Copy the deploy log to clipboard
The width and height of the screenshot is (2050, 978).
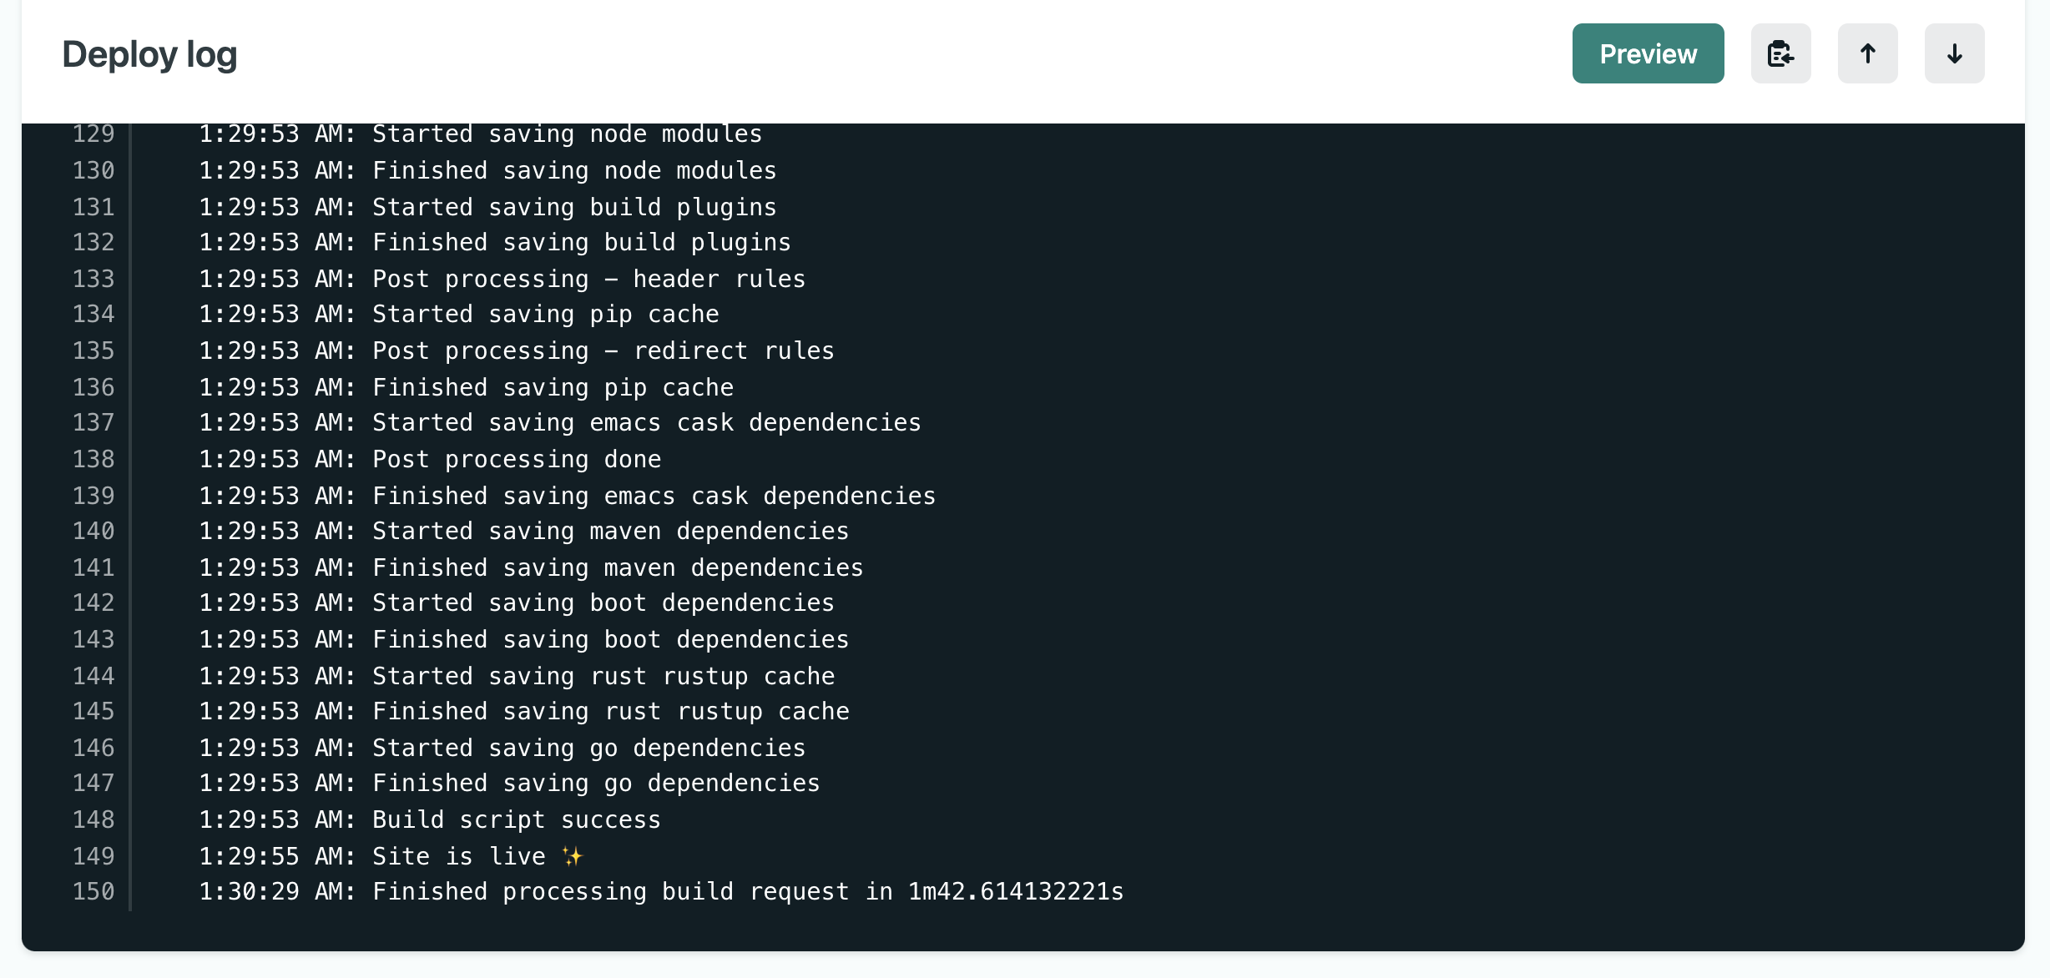(1780, 54)
